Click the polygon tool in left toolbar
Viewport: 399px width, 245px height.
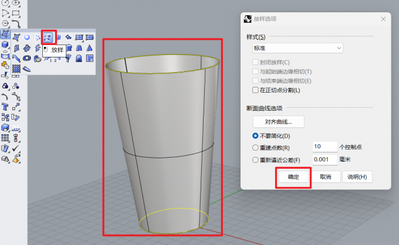[x=5, y=23]
